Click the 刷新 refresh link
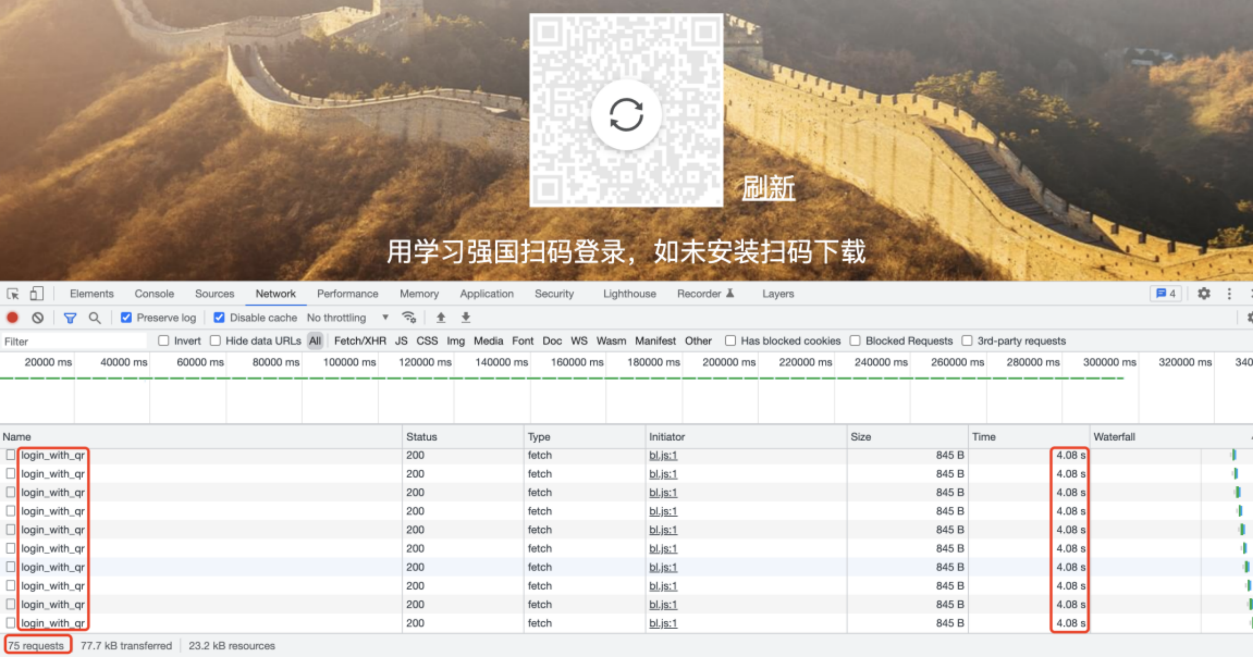Screen dimensions: 1253x657 pos(768,188)
